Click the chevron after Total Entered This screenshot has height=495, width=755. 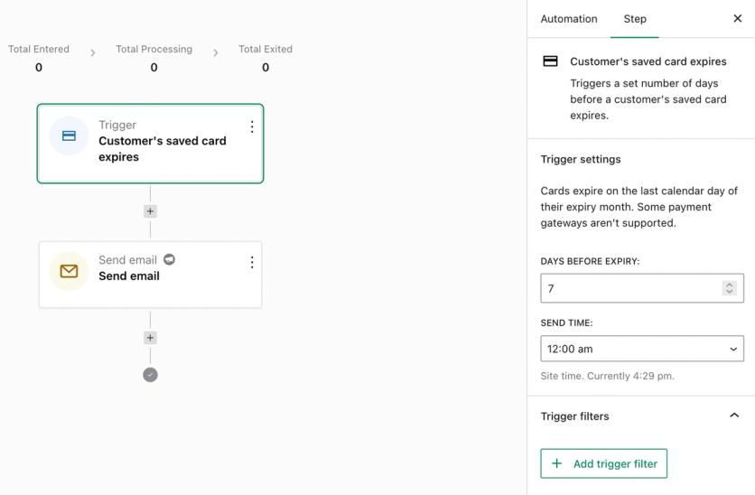point(93,52)
